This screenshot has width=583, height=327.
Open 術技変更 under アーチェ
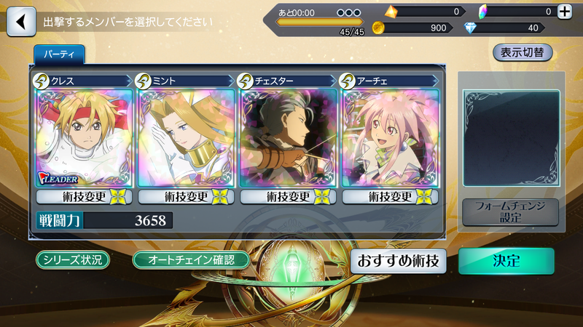point(390,197)
